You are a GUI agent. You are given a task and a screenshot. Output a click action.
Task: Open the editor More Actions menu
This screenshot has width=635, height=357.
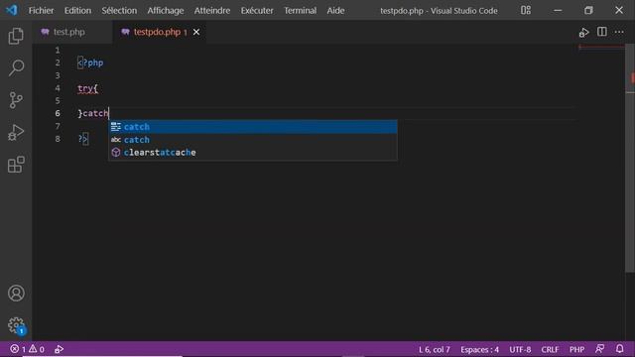click(619, 32)
